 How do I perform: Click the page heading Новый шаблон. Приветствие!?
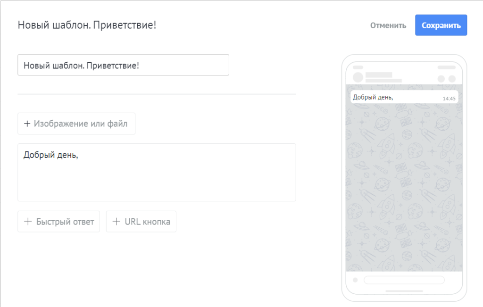[87, 25]
